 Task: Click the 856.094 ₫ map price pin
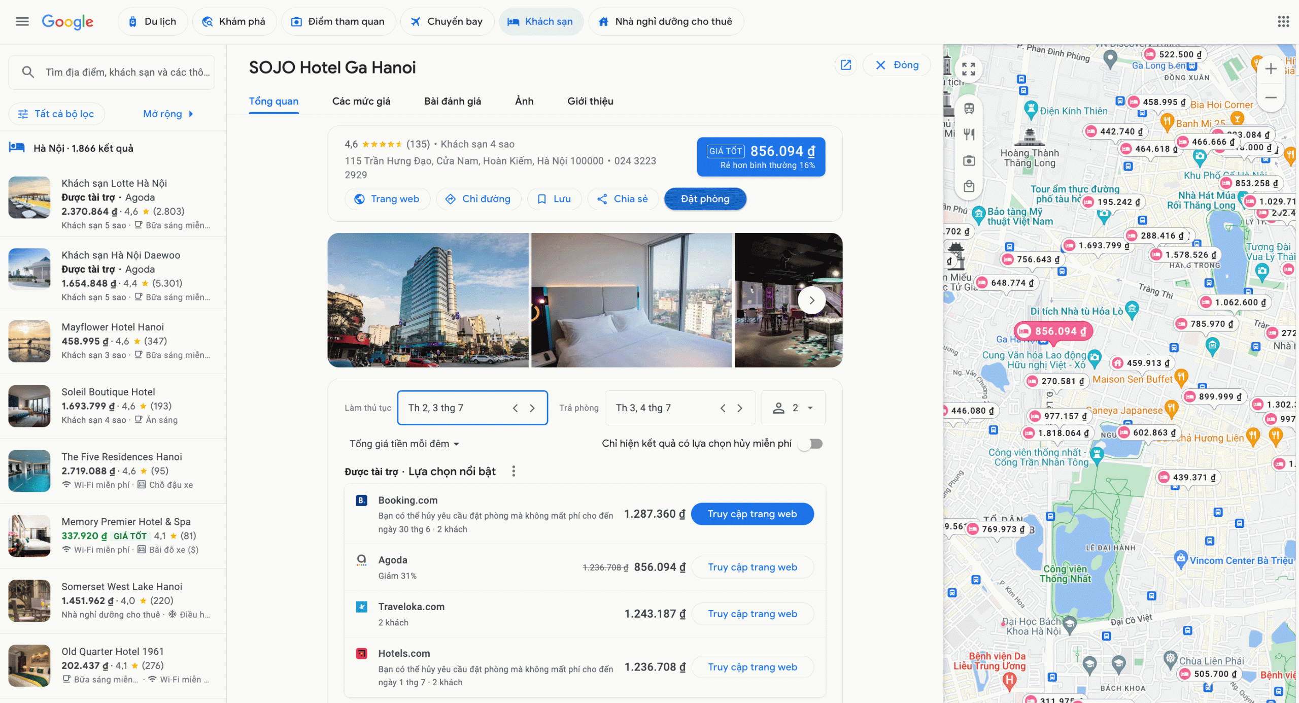coord(1053,331)
